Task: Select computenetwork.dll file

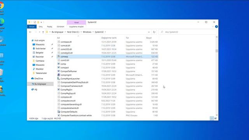Action: [x=70, y=108]
